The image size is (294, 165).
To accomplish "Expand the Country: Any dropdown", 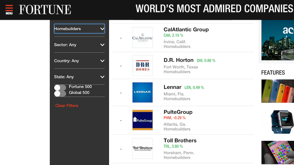I will [x=79, y=61].
